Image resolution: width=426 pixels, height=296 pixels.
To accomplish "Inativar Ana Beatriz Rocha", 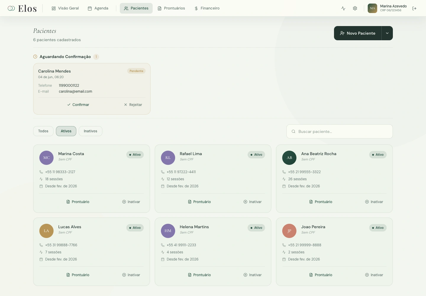I will (374, 202).
